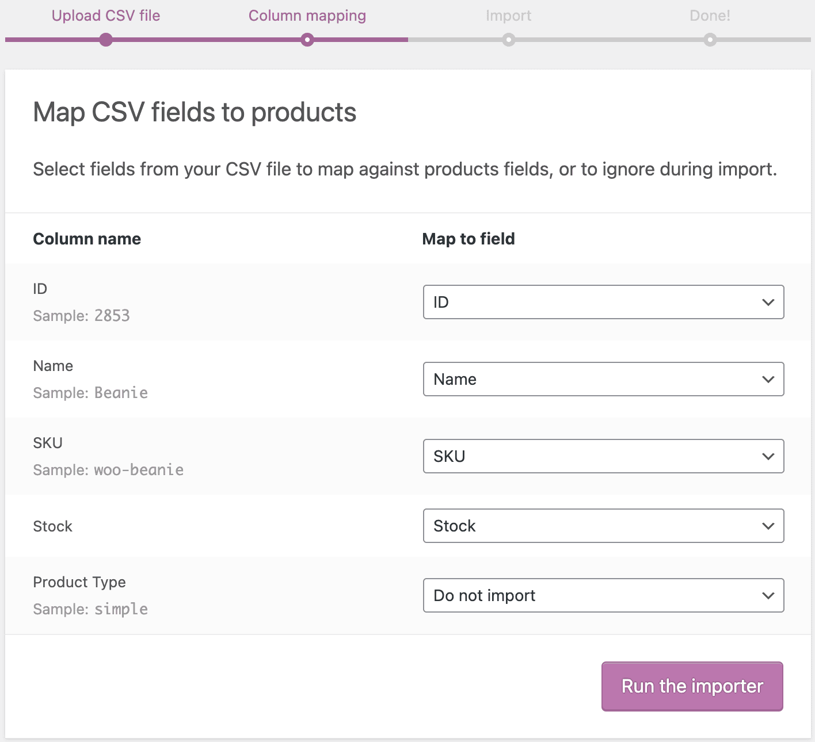815x742 pixels.
Task: Click the Done! step label
Action: [710, 16]
